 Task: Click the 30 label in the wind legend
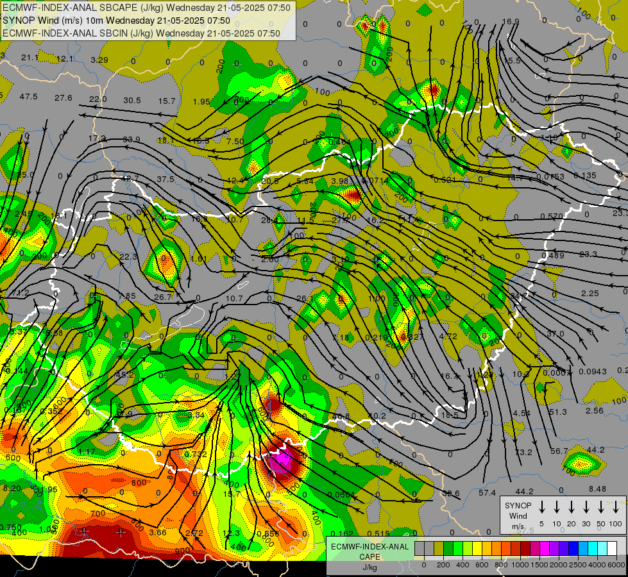pos(586,524)
